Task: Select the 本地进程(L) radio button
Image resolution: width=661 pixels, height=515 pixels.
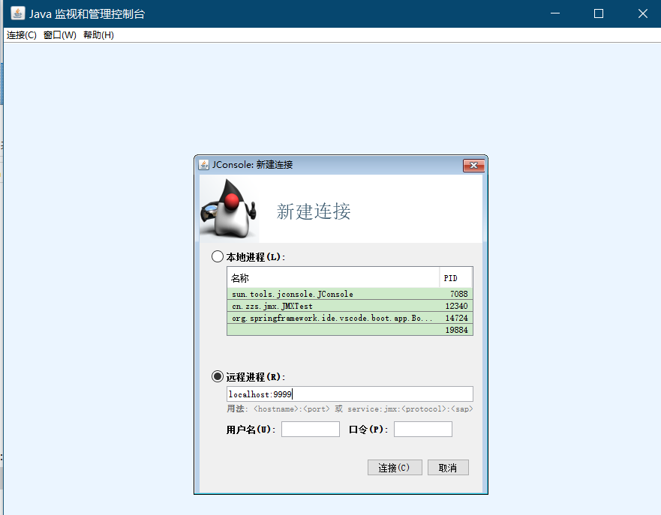Action: click(218, 256)
